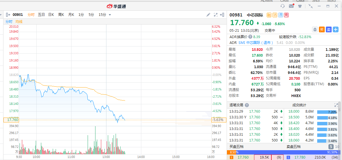This screenshot has height=160, width=342.
Task: Open the CMS tab in background window
Action: click(300, 1)
